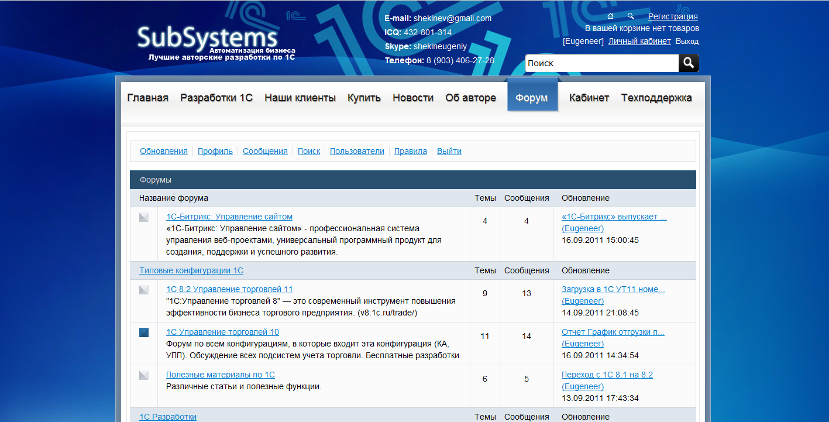Click the small magnifier icon beside Регистрация
Image resolution: width=829 pixels, height=422 pixels.
631,16
